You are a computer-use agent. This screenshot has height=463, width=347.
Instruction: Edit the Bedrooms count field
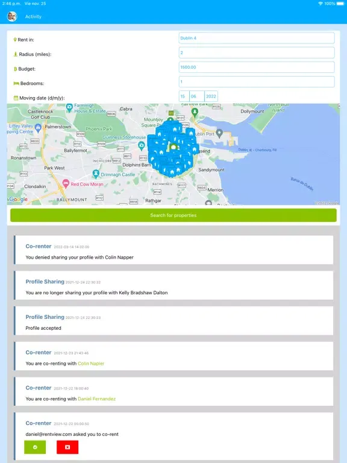click(x=257, y=81)
